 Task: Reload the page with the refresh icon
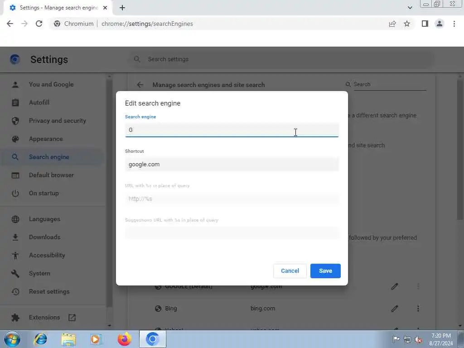[39, 24]
